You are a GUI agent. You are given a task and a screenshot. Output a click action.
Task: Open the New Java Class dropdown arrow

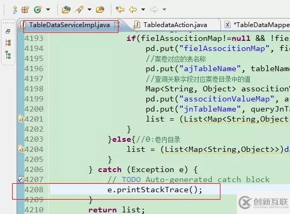[48, 10]
